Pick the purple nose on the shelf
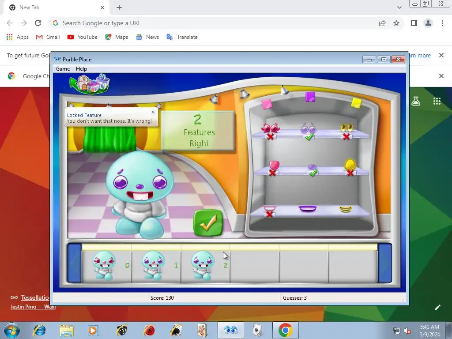 (312, 167)
